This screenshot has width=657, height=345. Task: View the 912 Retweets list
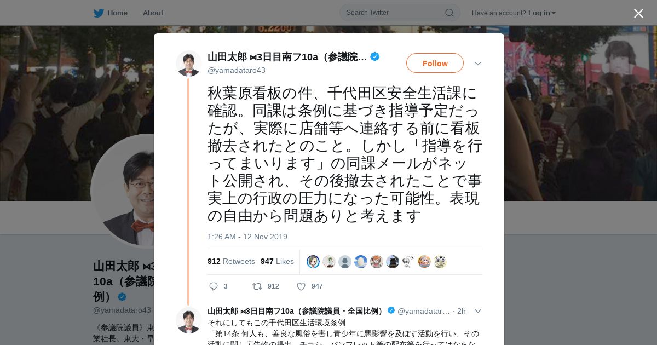coord(231,261)
